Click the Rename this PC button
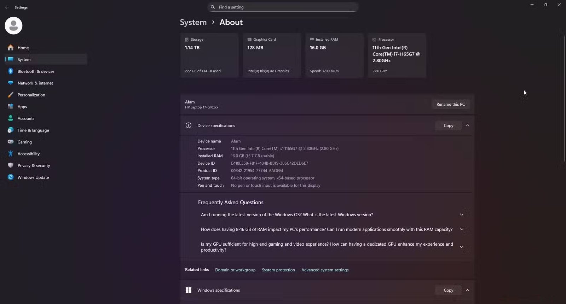Image resolution: width=566 pixels, height=304 pixels. 450,104
